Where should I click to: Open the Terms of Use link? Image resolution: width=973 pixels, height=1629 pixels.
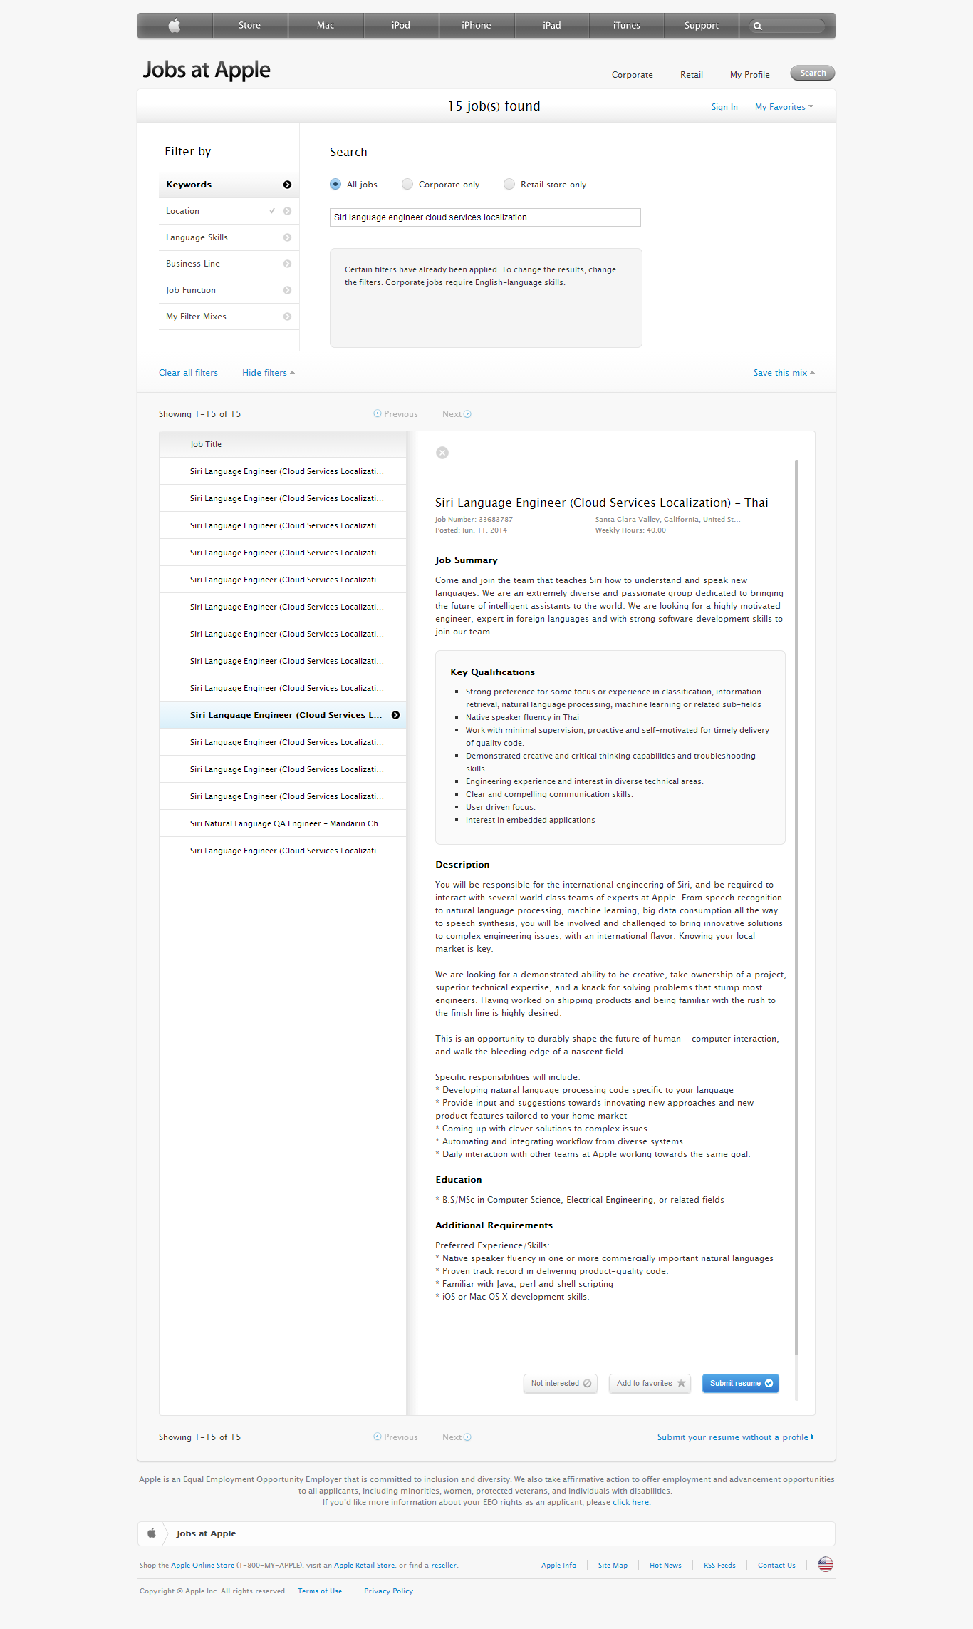[320, 1591]
